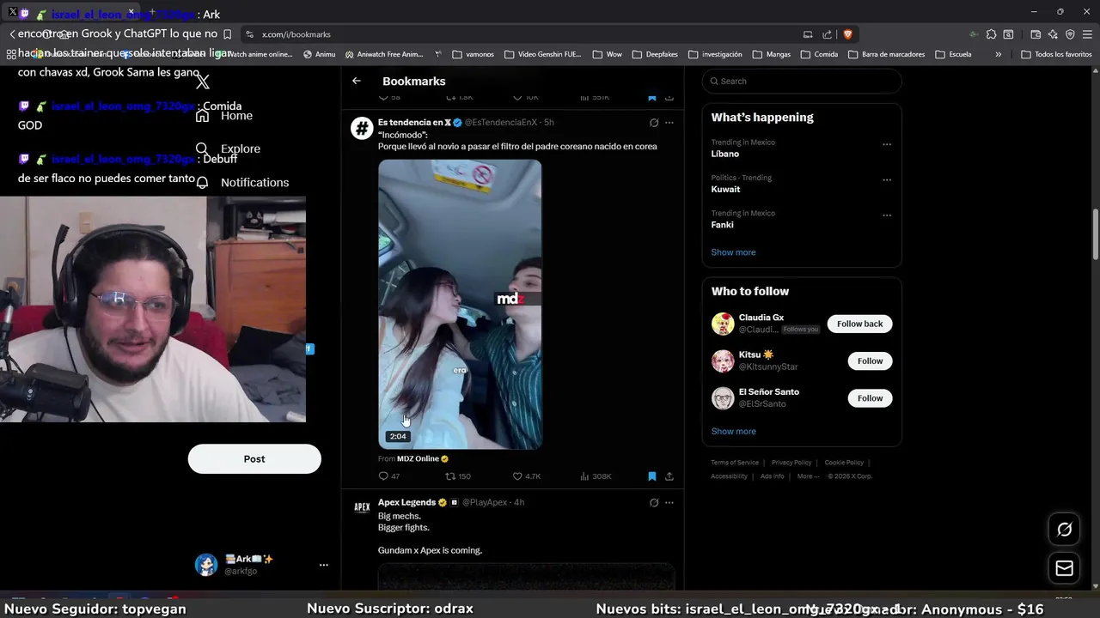Open Fanki trending topic
This screenshot has height=618, width=1100.
722,224
